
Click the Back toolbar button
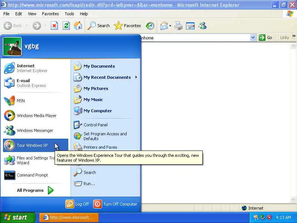[x=13, y=26]
